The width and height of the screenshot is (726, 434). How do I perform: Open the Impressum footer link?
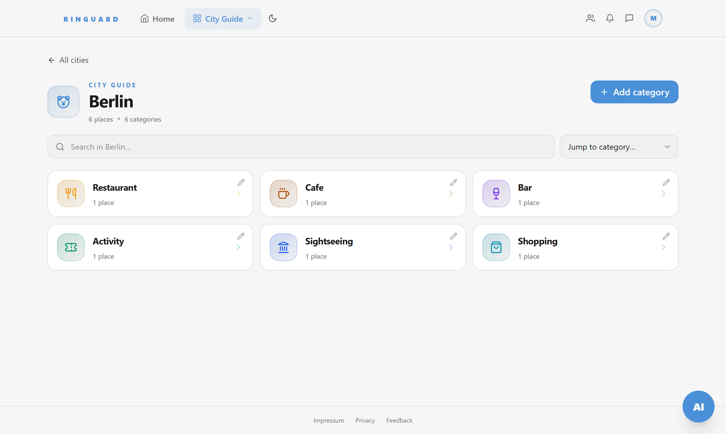[328, 420]
